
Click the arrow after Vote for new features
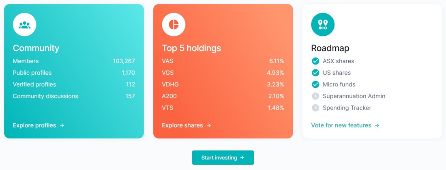(x=377, y=125)
